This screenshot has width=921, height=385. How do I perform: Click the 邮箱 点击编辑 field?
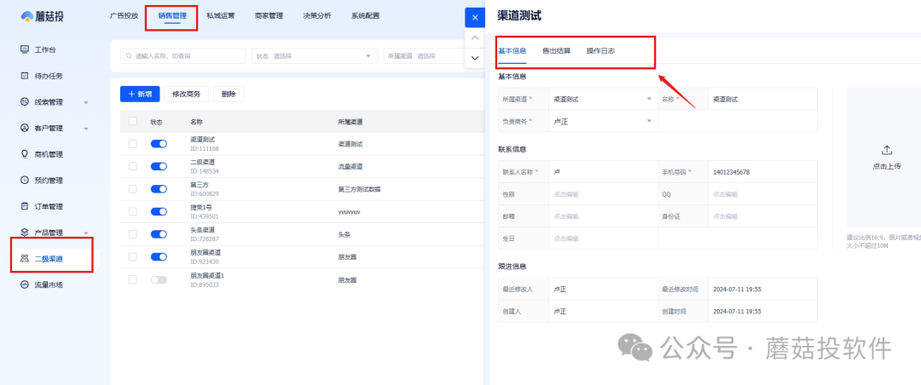[x=603, y=216]
